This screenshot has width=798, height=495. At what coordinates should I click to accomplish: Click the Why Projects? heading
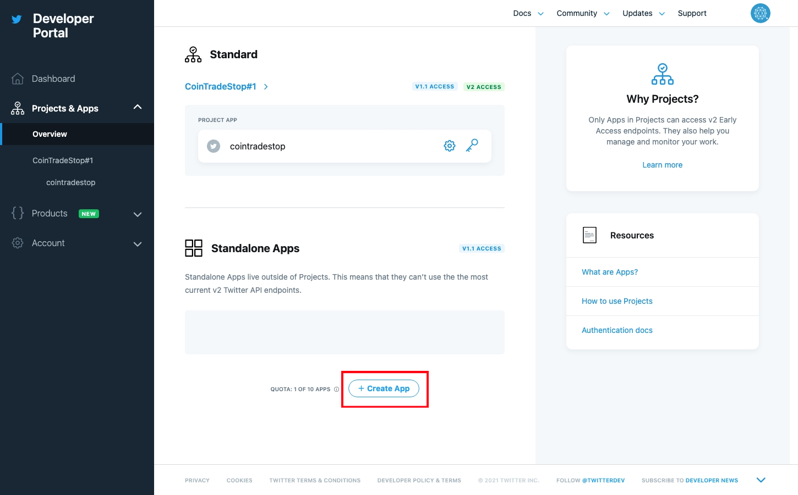click(x=663, y=99)
